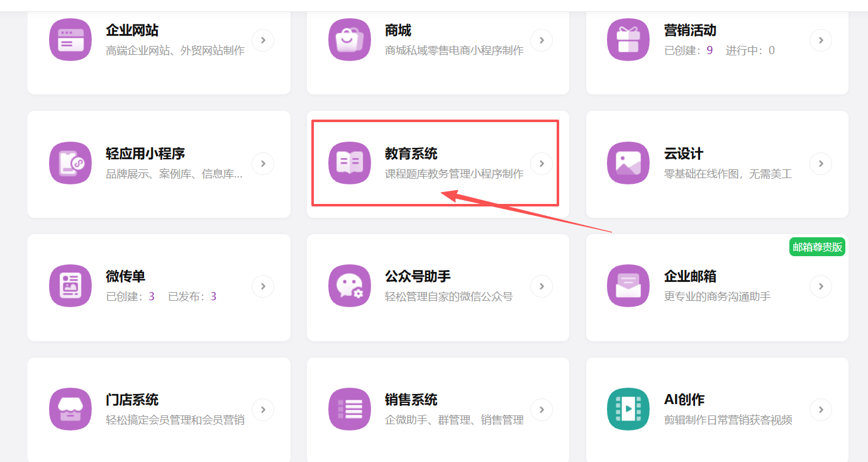Click the 微传单 flyer icon
The height and width of the screenshot is (462, 868).
click(70, 286)
